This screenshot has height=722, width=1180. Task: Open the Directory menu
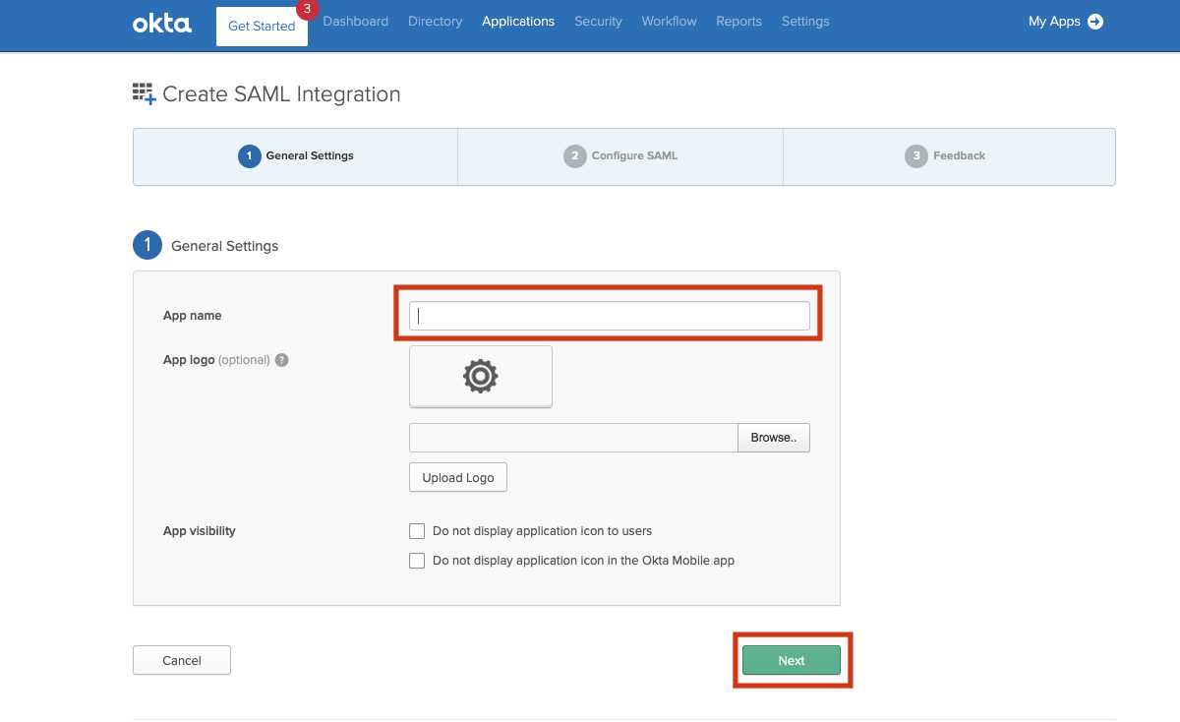[x=435, y=21]
